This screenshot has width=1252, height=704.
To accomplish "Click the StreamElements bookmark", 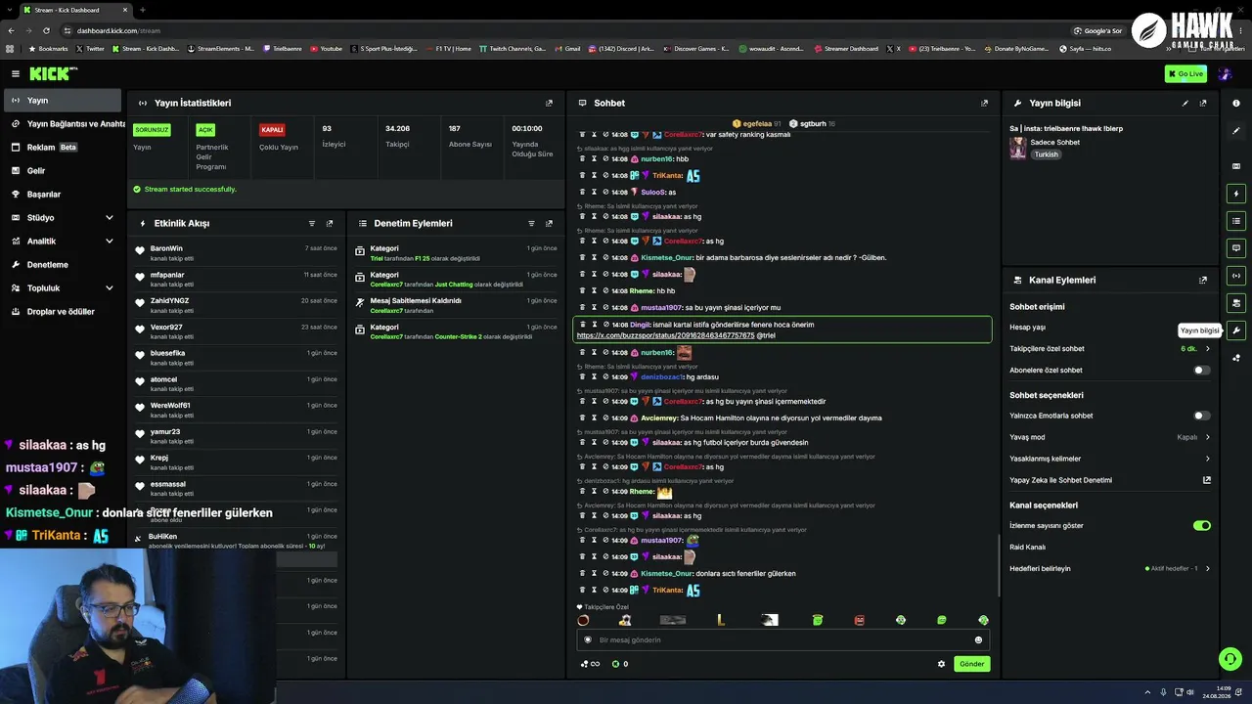I will pyautogui.click(x=221, y=48).
